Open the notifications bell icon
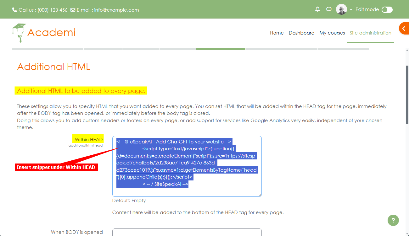The width and height of the screenshot is (409, 236). 317,9
